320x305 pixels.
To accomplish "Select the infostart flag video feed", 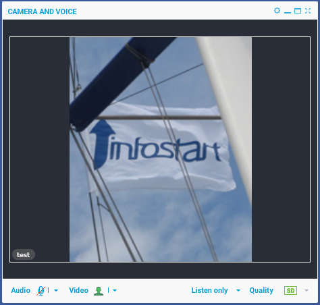I will point(161,149).
